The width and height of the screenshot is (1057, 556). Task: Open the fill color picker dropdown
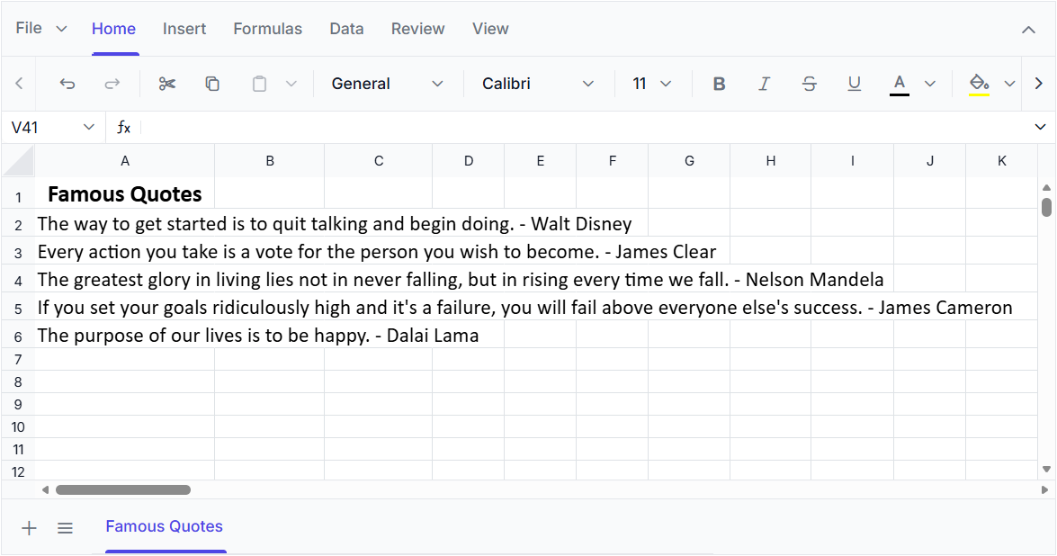point(1009,84)
